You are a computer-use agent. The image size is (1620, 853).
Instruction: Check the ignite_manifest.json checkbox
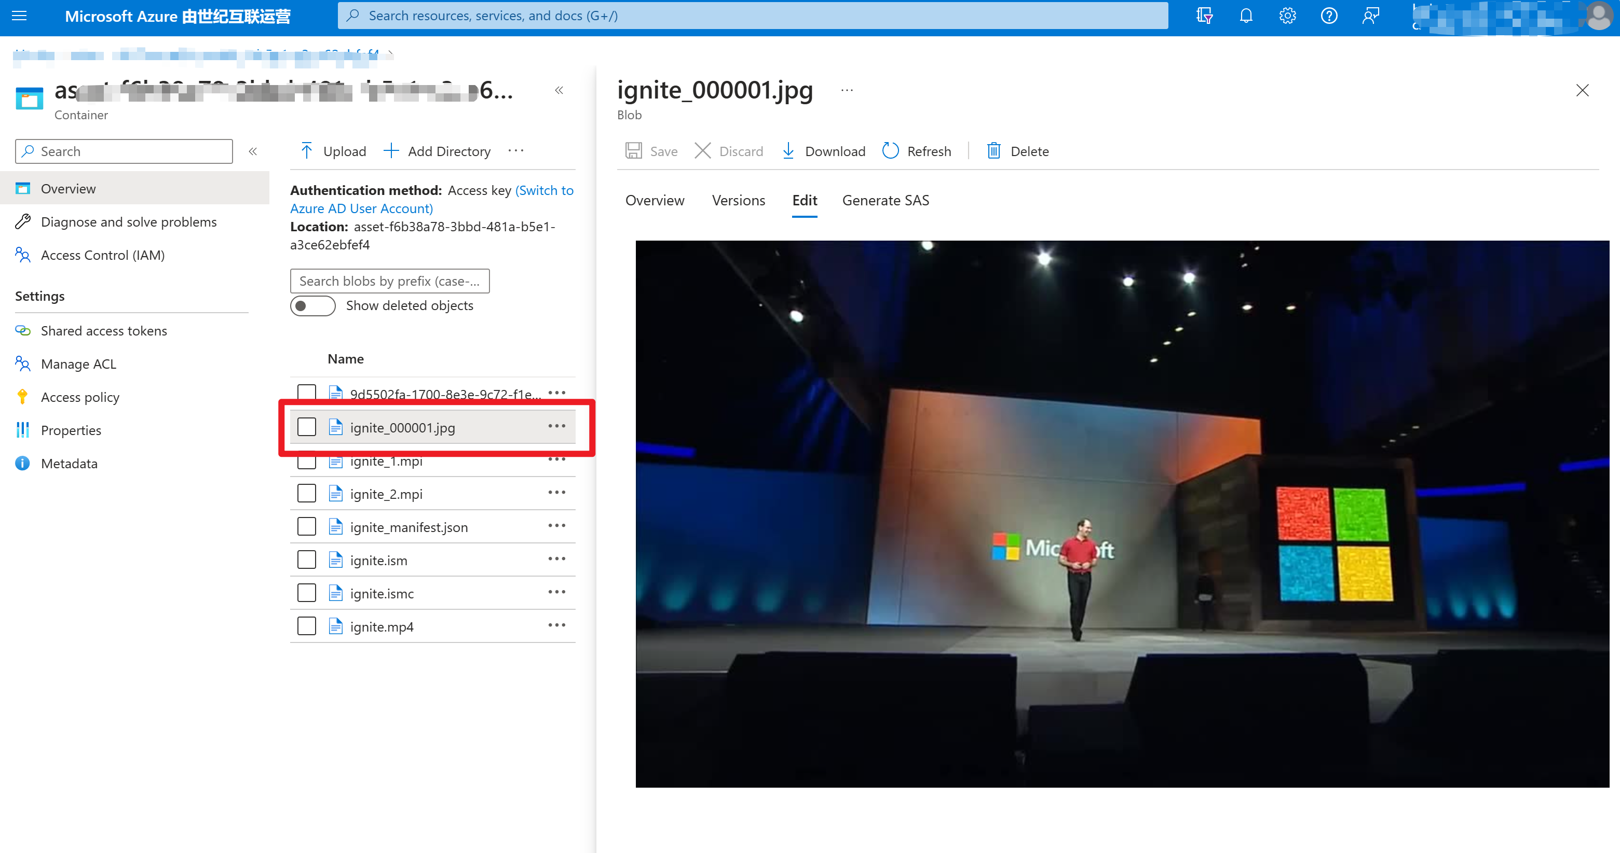(307, 526)
